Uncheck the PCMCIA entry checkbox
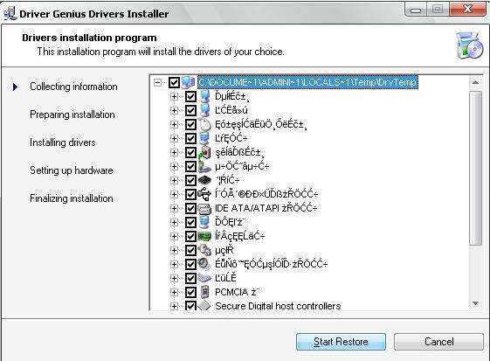 click(x=190, y=292)
